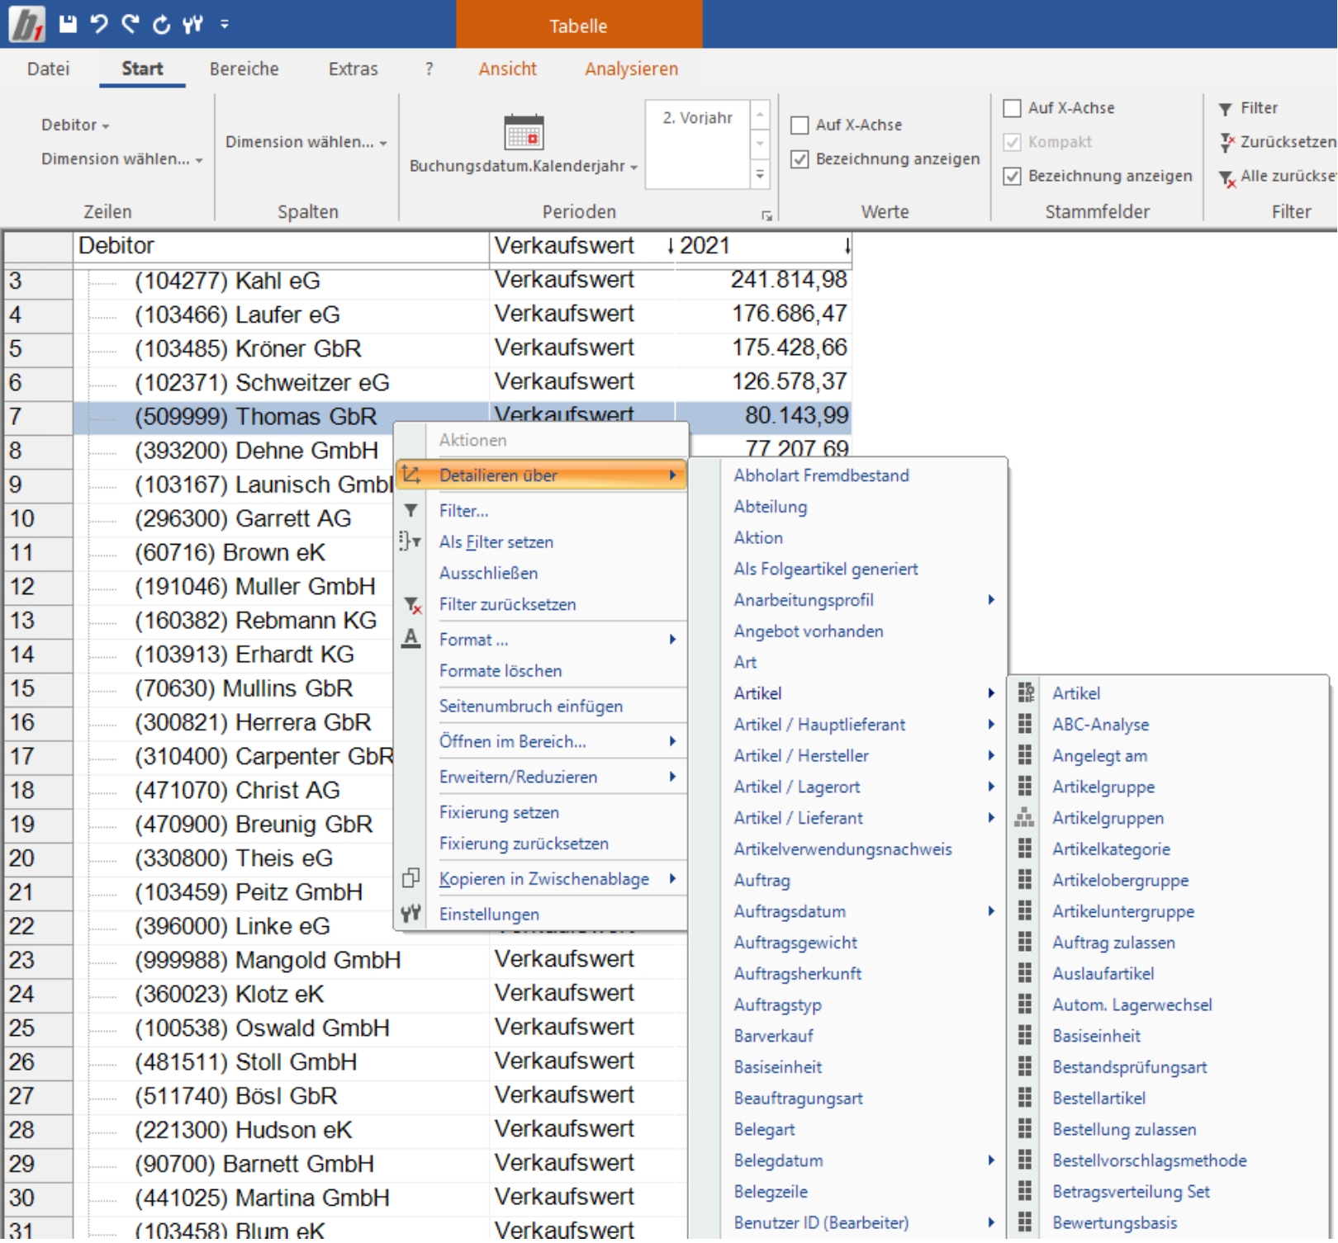Image resolution: width=1338 pixels, height=1243 pixels.
Task: Switch to the Bereiche tab
Action: (244, 69)
